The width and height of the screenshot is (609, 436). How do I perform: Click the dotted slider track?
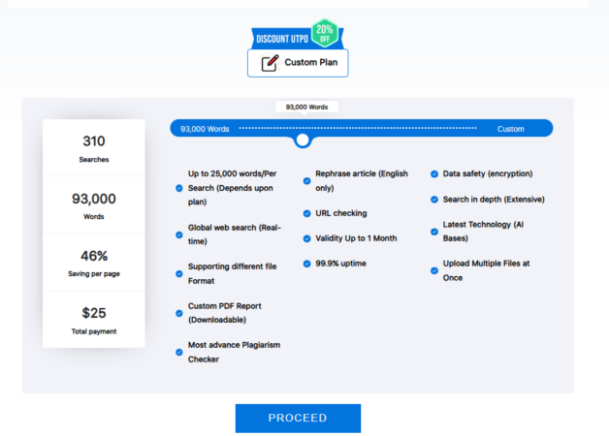point(358,128)
